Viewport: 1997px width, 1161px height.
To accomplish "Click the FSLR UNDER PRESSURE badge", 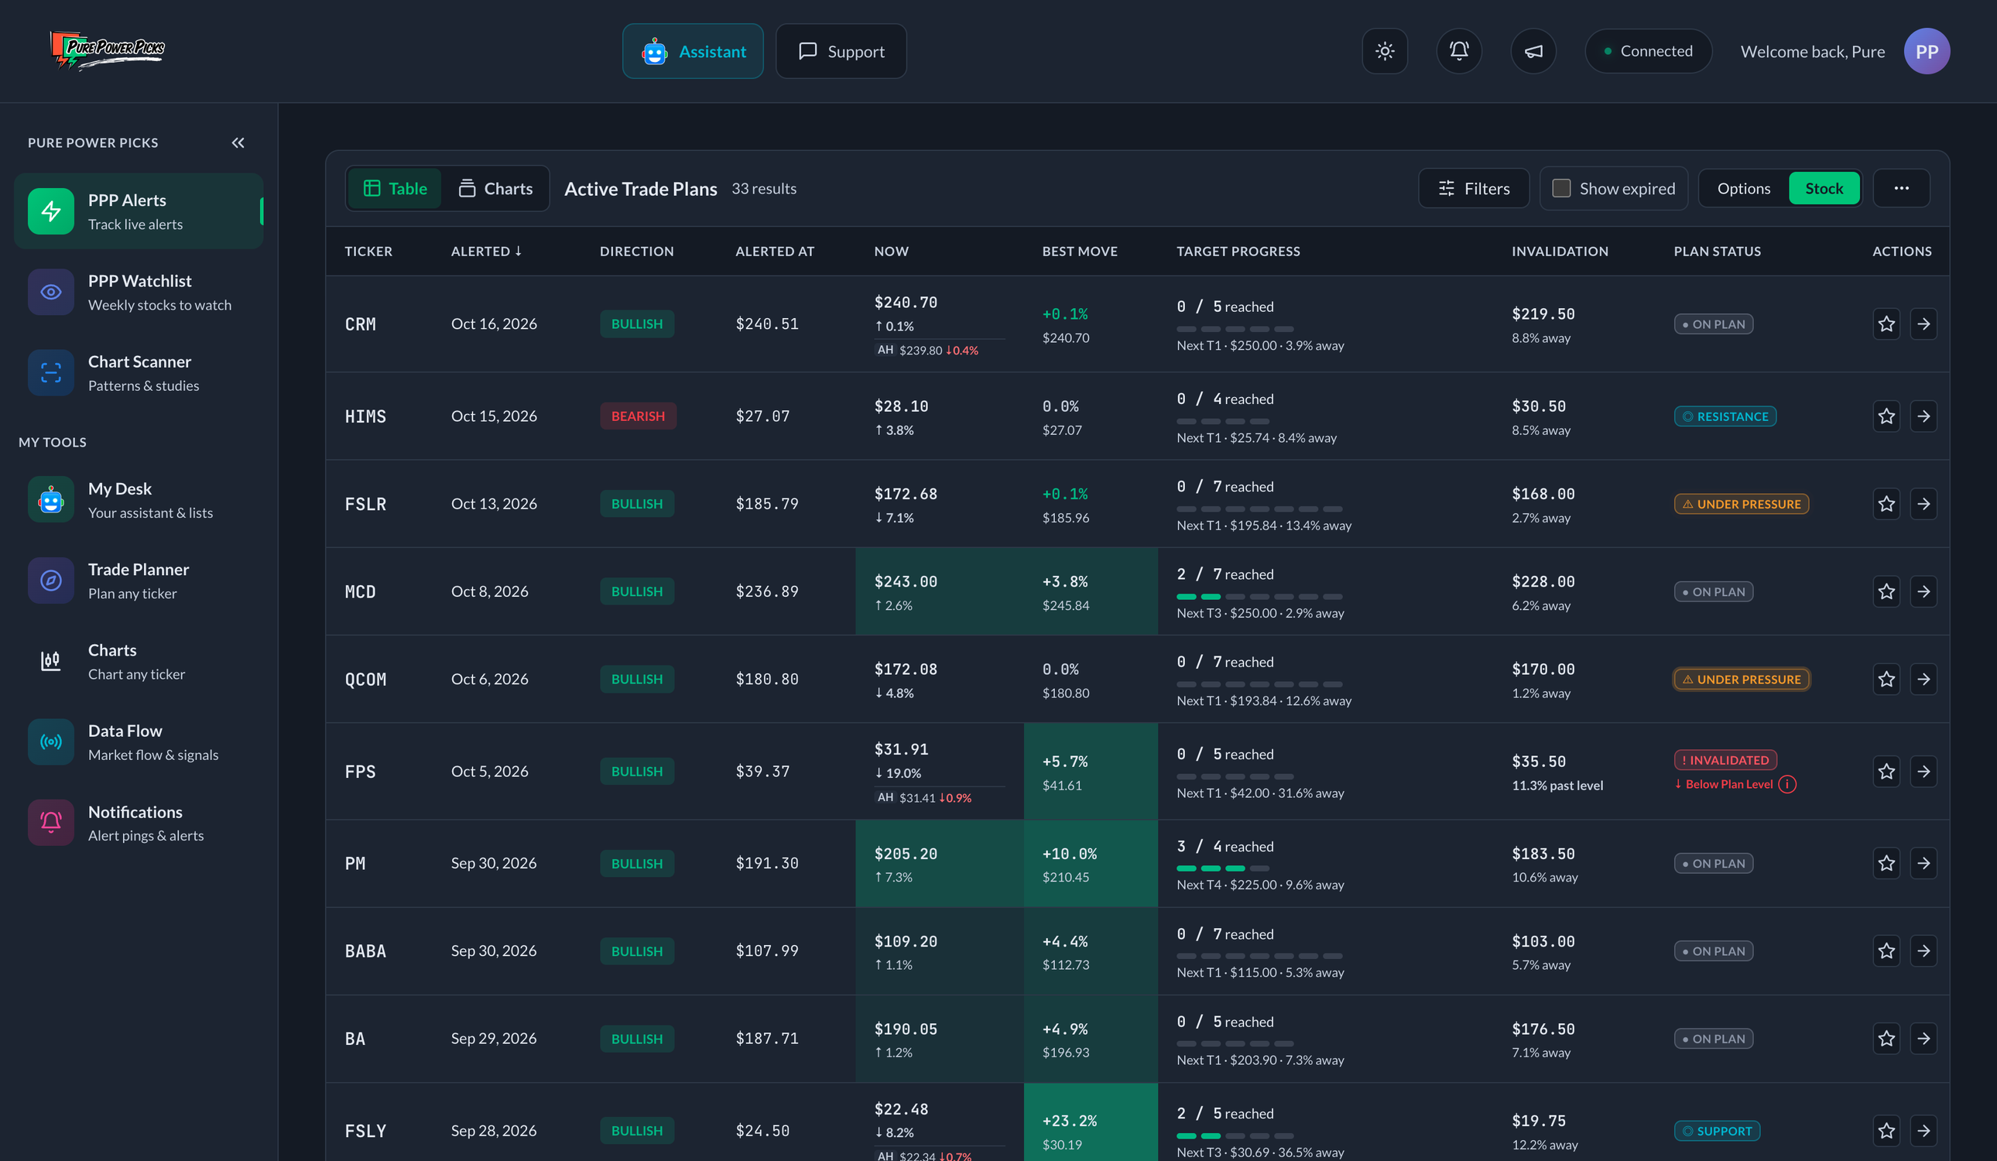I will coord(1741,503).
